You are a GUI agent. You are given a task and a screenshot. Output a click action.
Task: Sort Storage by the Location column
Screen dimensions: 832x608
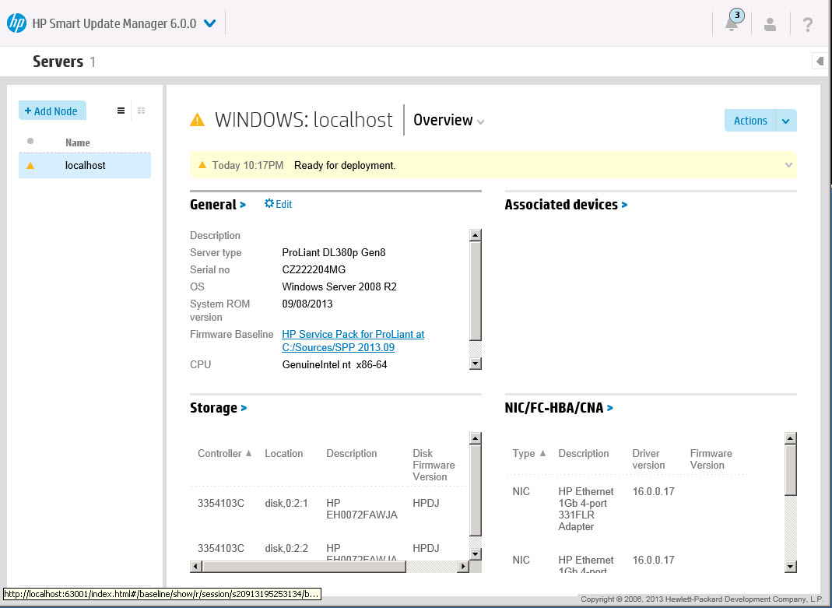pos(284,454)
